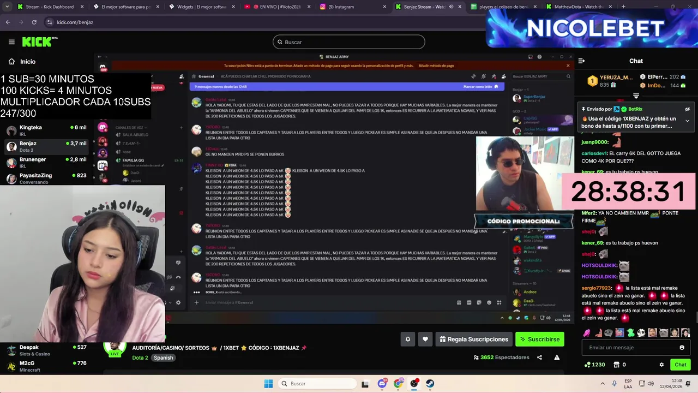Screen dimensions: 698x393
Task: Click sergio77923 username in chat
Action: pos(597,288)
